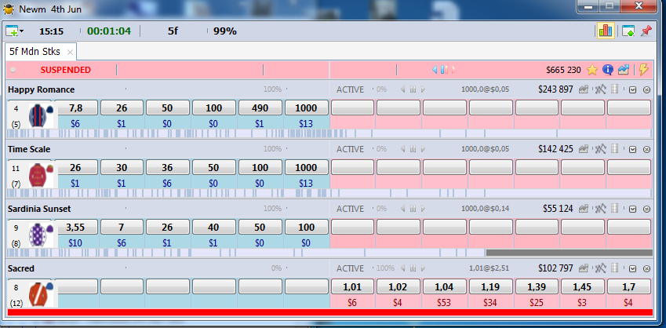The width and height of the screenshot is (666, 328).
Task: Click the green countdown timer 00:01:04
Action: 109,31
